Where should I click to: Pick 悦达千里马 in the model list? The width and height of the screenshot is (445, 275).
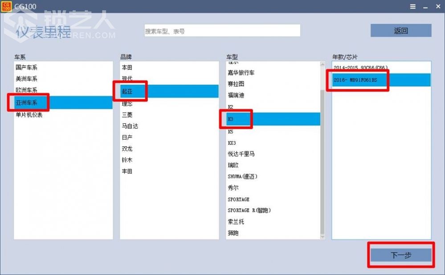(273, 154)
